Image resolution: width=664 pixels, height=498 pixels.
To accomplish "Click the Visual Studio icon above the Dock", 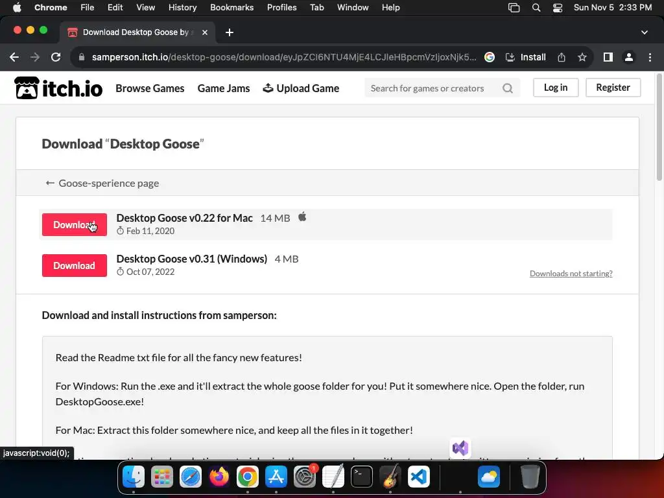I will click(460, 447).
